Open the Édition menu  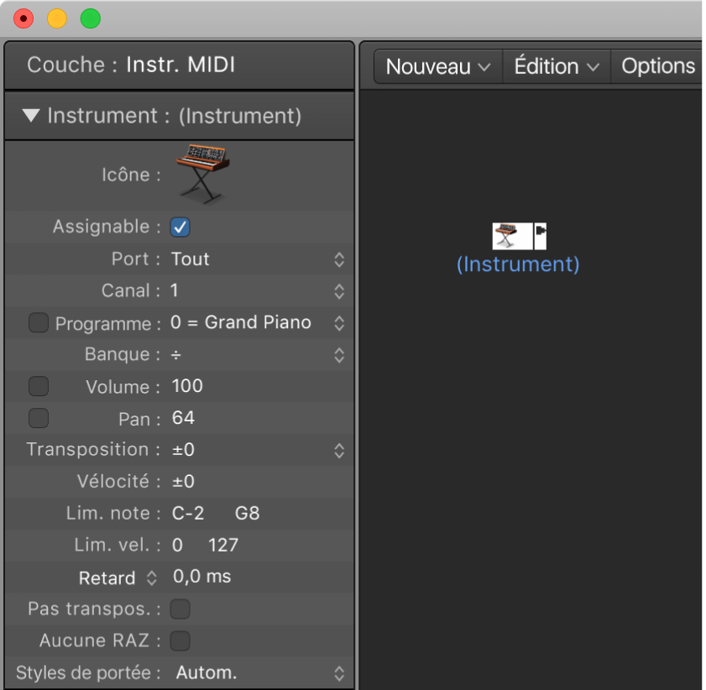pos(557,67)
